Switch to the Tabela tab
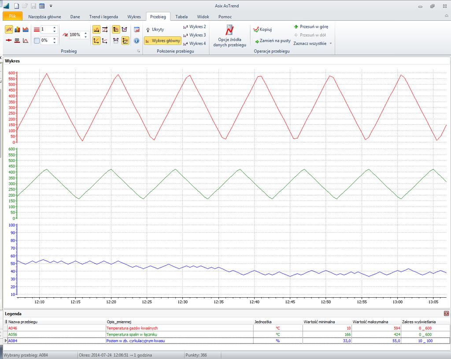 point(181,17)
